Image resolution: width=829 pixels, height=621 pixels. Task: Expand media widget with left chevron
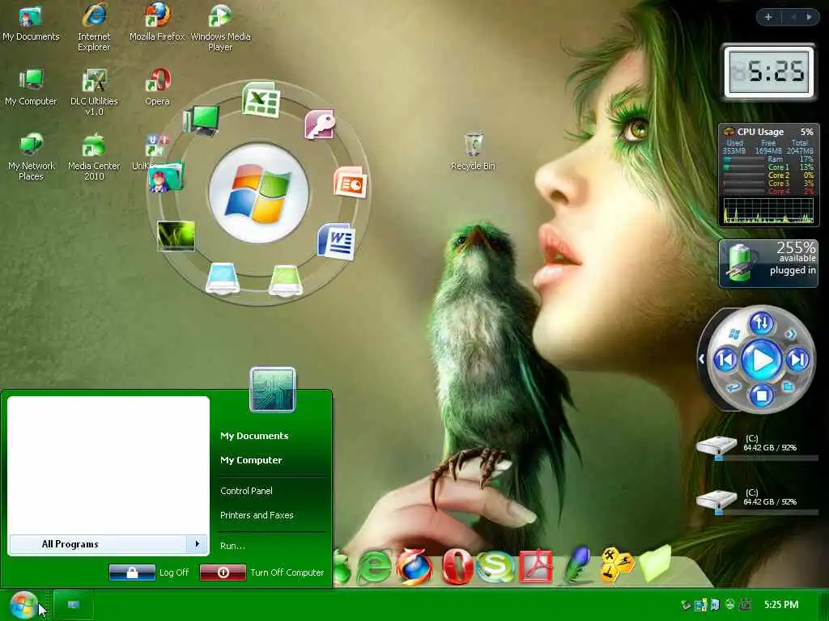pyautogui.click(x=702, y=359)
